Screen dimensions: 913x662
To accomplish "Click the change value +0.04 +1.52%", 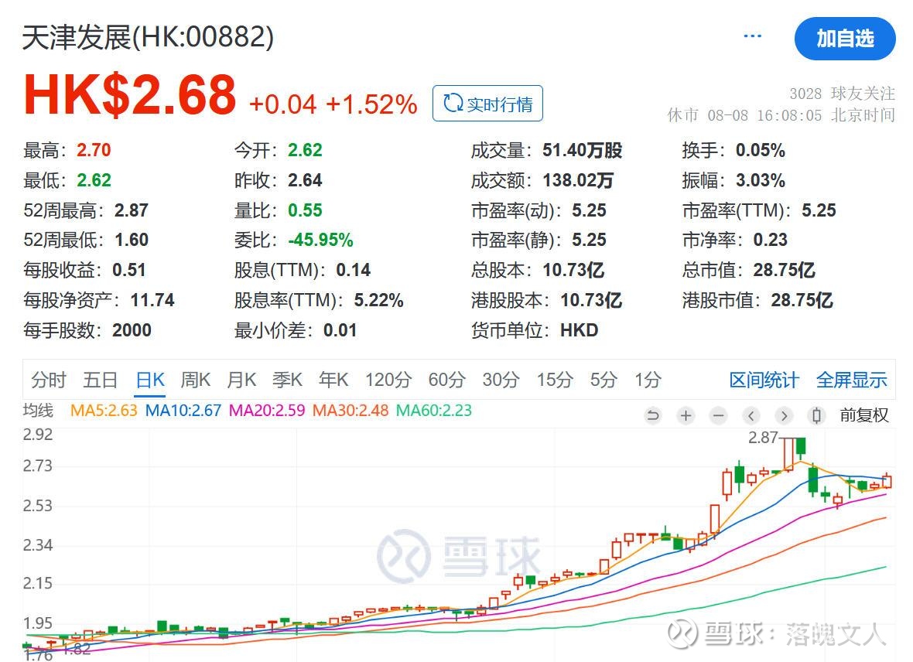I will [x=333, y=105].
